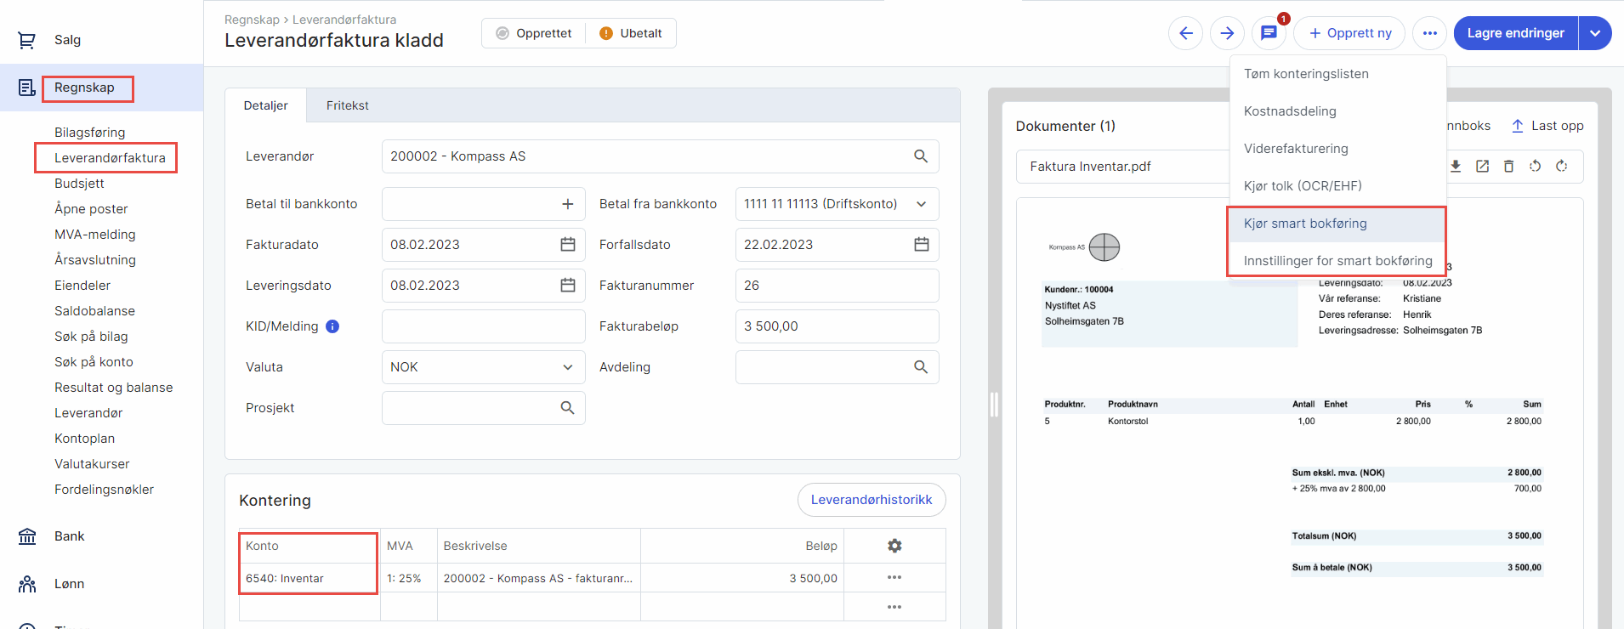Viewport: 1624px width, 629px height.
Task: Download the Faktura Inventar.pdf document
Action: [1456, 167]
